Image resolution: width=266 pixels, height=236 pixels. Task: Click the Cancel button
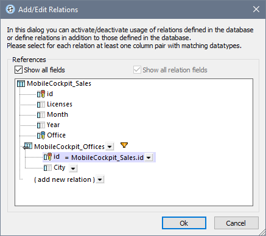236,223
